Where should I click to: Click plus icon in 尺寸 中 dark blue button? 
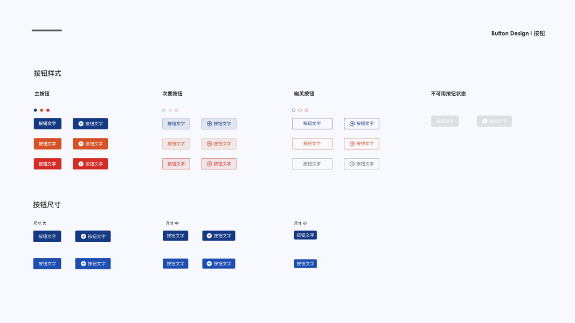[x=210, y=236]
